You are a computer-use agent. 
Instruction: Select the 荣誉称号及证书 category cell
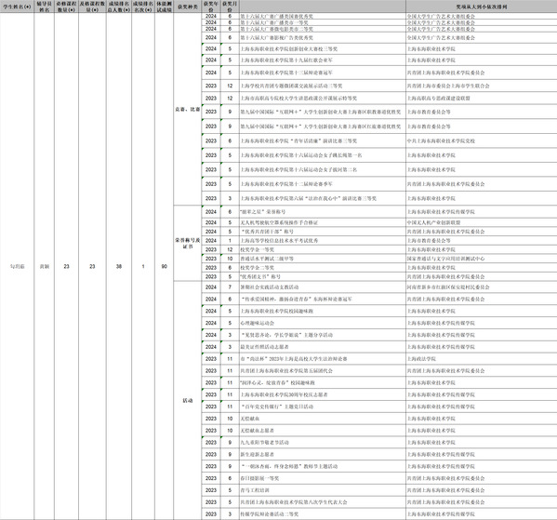(188, 243)
